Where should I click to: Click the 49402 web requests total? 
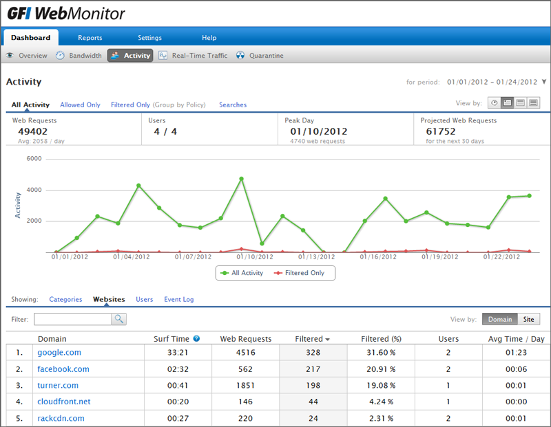pos(32,131)
